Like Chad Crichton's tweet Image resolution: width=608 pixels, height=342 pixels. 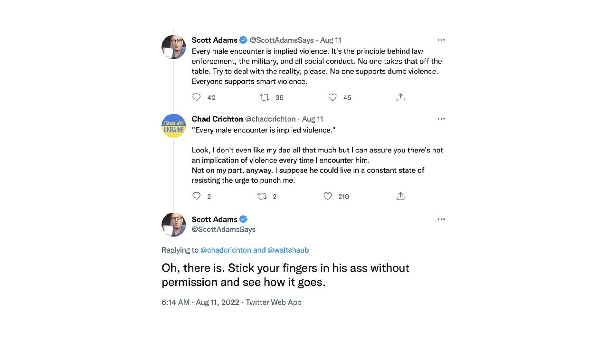pos(328,196)
